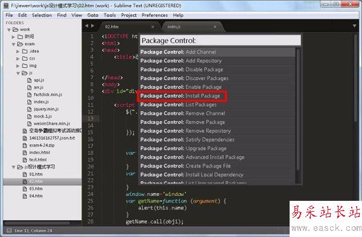Select Package Control: Create Package File
Screen dimensions: 362x237
pos(217,166)
